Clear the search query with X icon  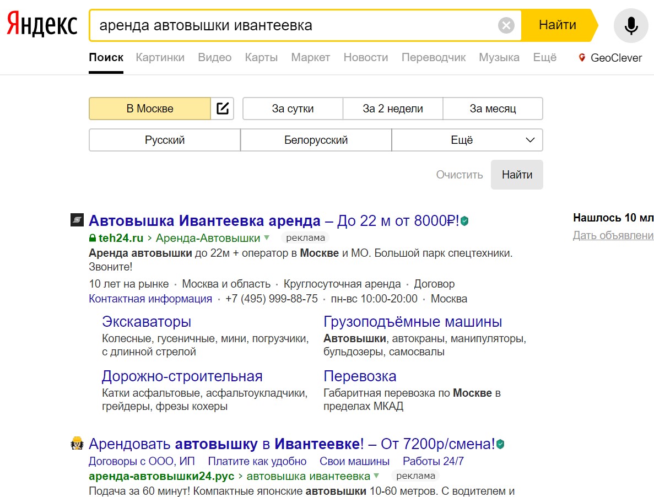click(x=506, y=25)
